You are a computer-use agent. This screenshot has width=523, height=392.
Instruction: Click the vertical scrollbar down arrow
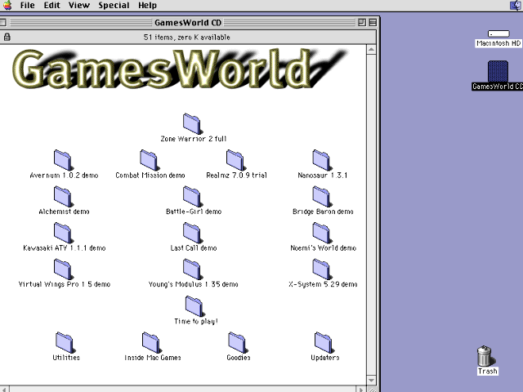371,380
